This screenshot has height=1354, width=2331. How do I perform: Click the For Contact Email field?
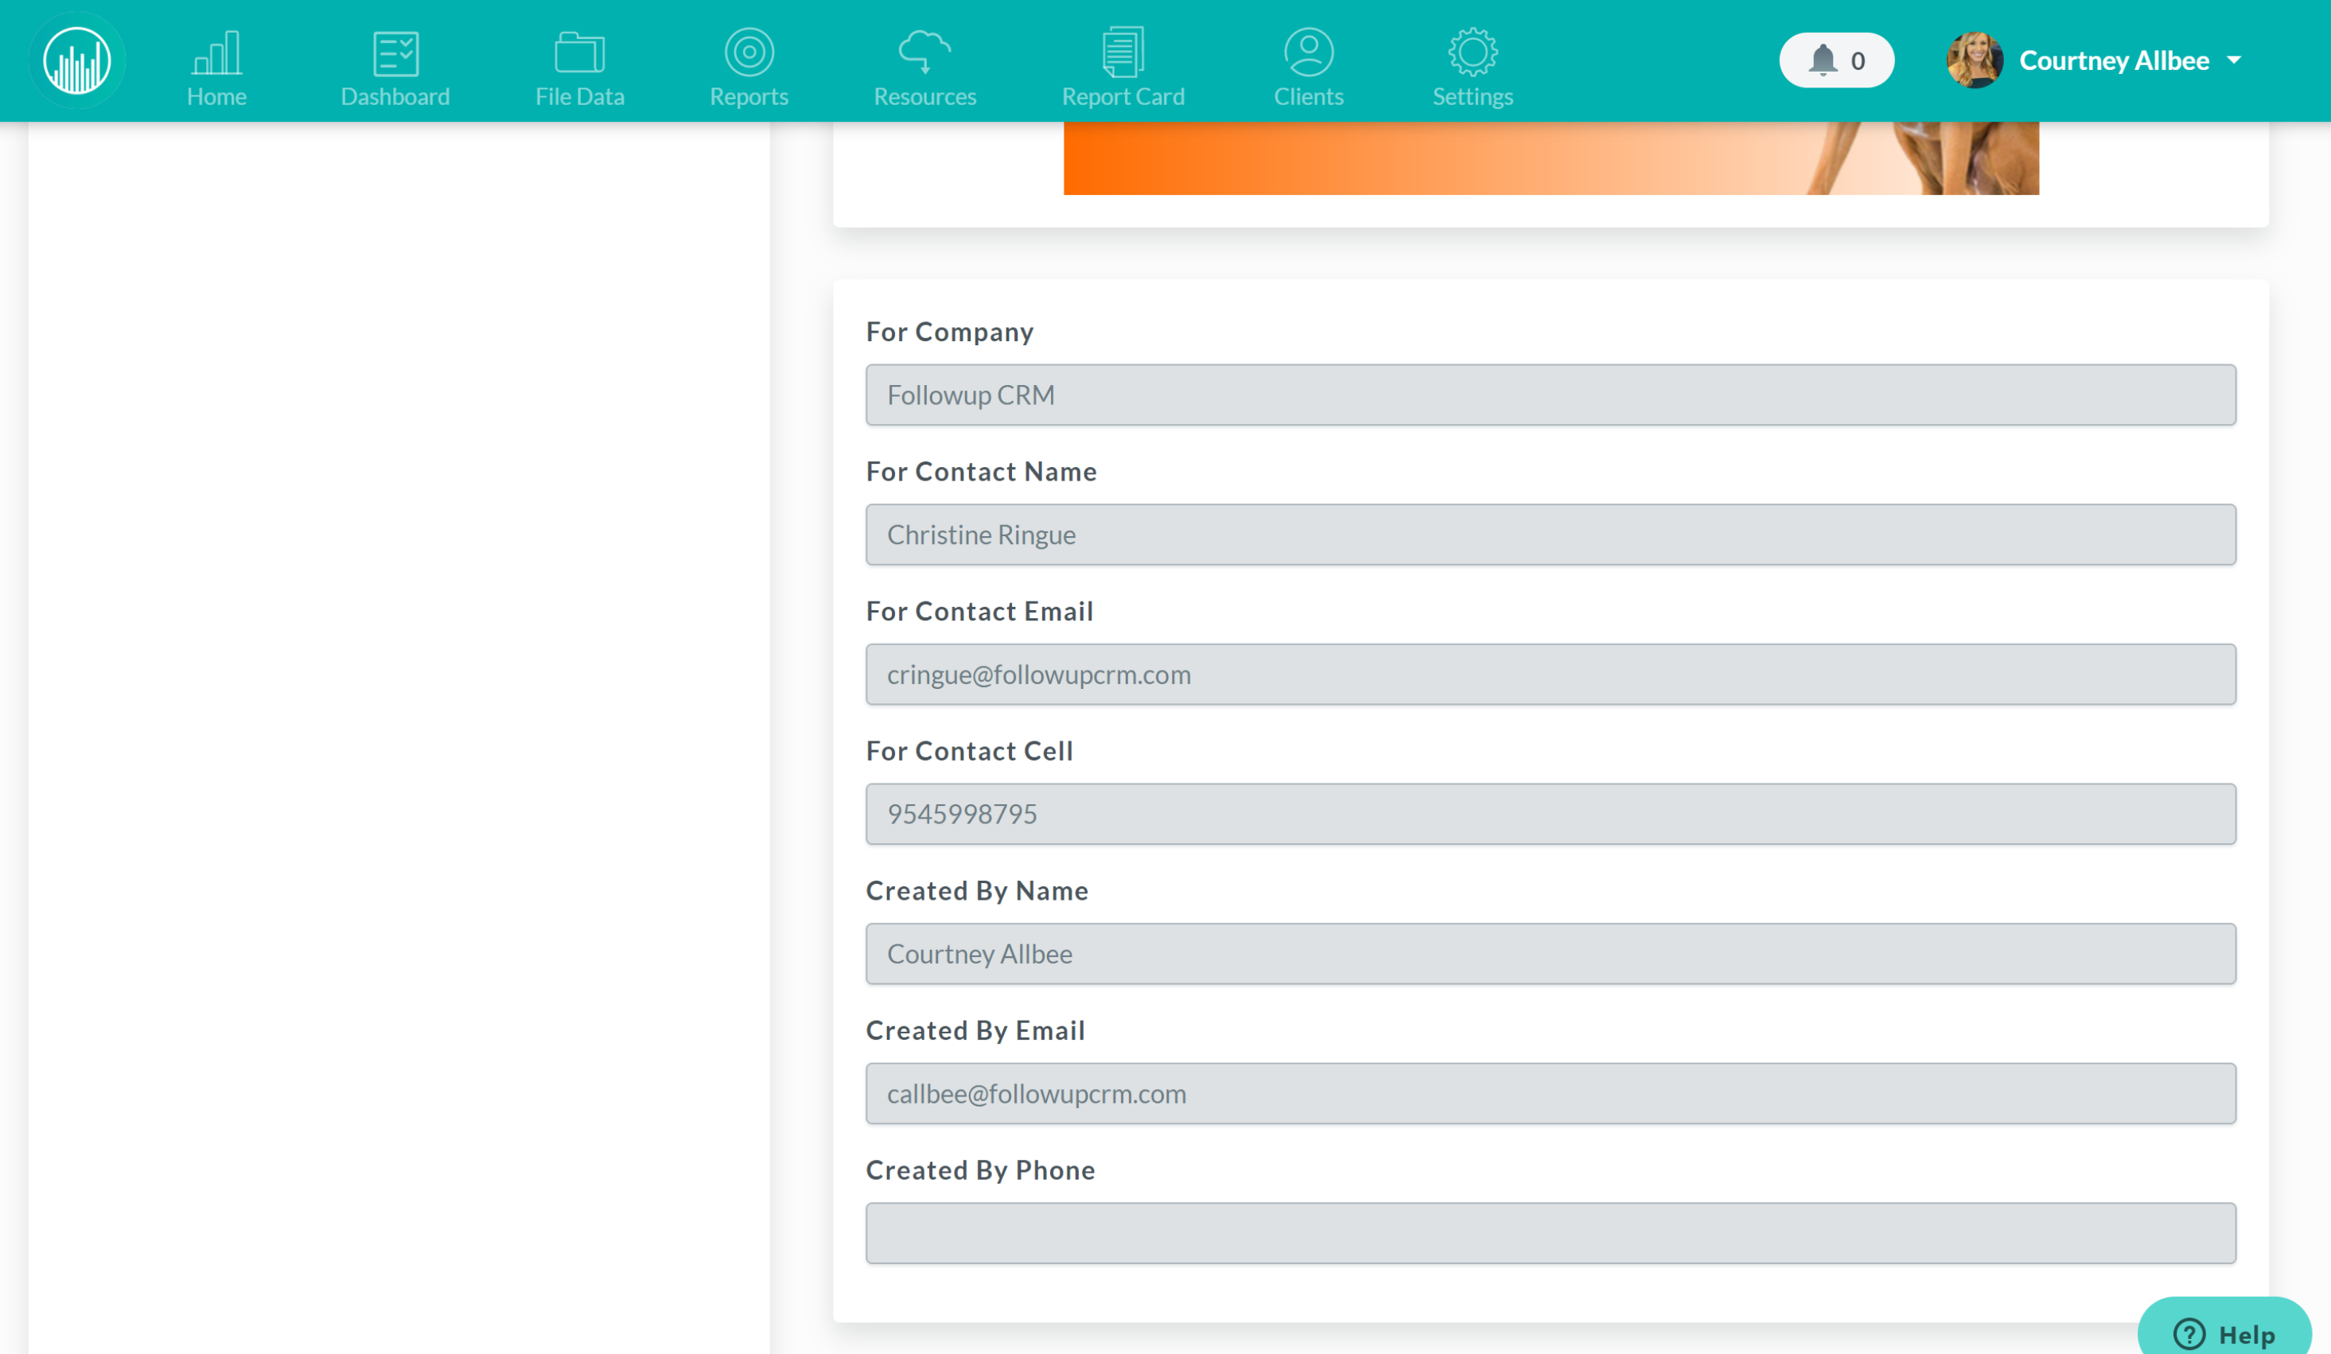click(1551, 674)
